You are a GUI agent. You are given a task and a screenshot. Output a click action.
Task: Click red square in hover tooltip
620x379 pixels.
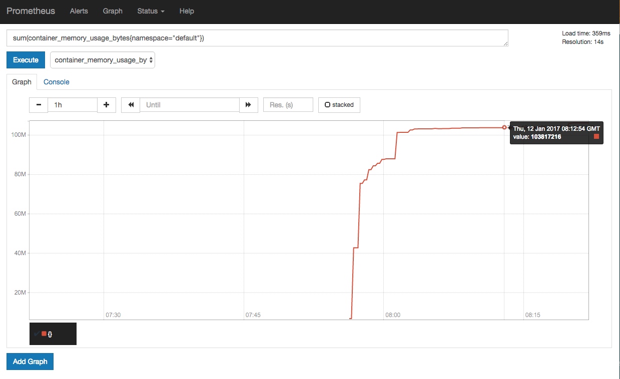pos(596,136)
